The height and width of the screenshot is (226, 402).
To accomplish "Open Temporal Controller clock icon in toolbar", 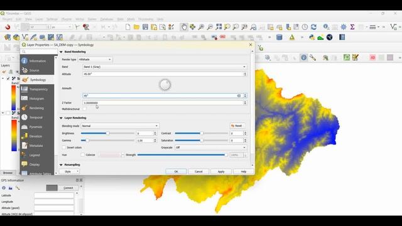I will point(305,27).
